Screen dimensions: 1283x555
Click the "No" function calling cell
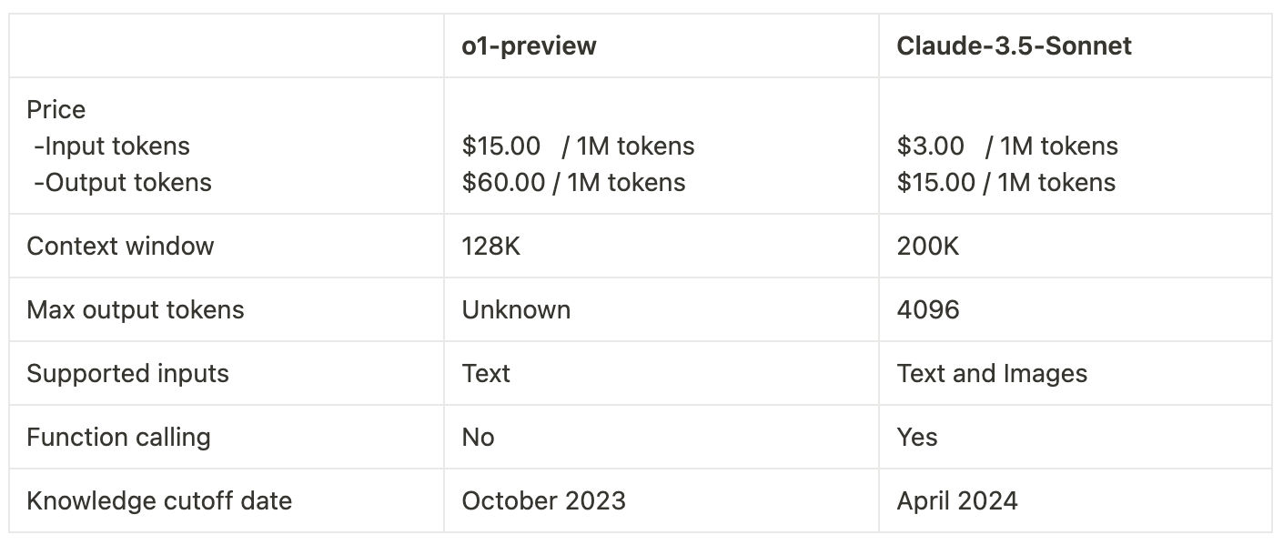click(478, 438)
